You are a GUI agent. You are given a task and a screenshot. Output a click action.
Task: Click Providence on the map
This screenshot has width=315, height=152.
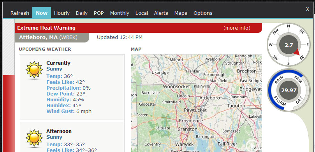191,121
